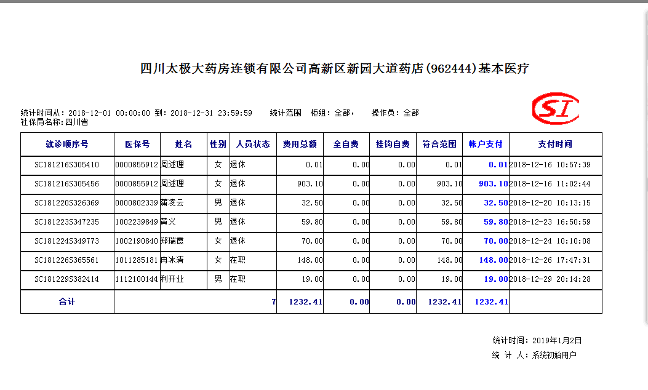This screenshot has width=648, height=390.
Task: Select order number SC181220S326369
Action: tap(67, 203)
